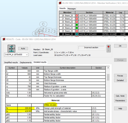This screenshot has height=123, width=128.
Task: Click the Incorrect section status field
Action: 91,48
